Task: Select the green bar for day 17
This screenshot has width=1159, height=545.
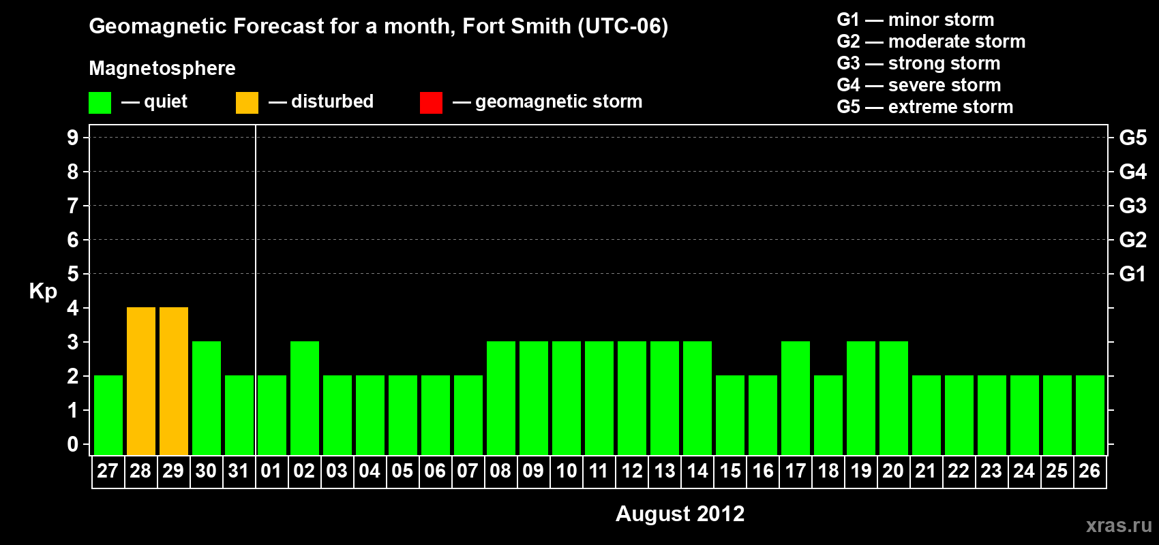Action: tap(796, 398)
